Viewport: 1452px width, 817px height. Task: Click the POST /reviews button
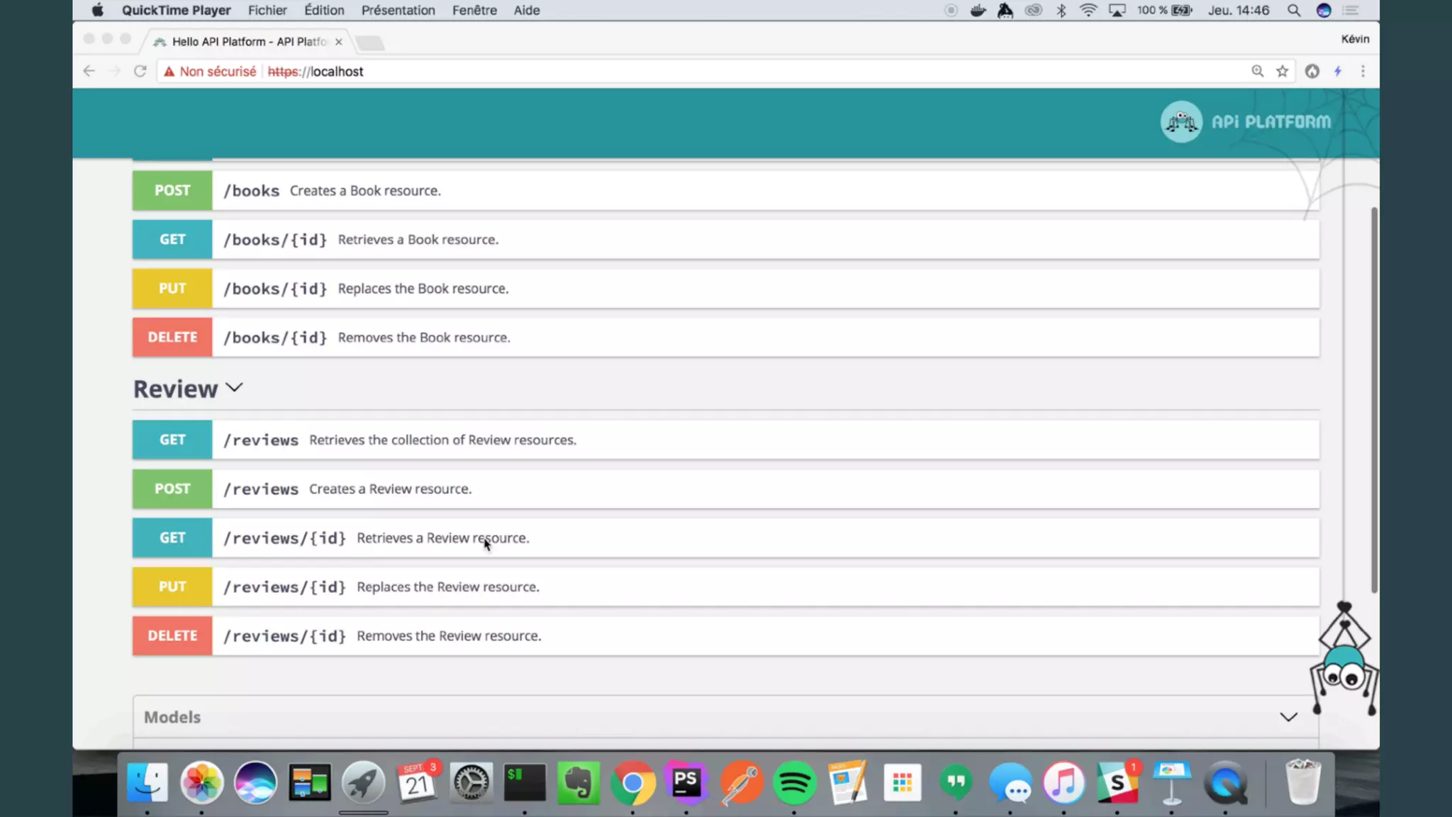172,489
